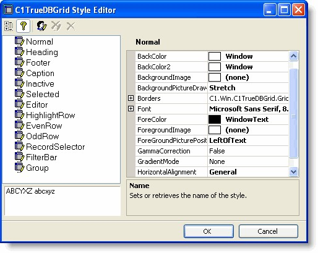Select the HorizontalAlignment General value
This screenshot has width=318, height=253.
(223, 172)
